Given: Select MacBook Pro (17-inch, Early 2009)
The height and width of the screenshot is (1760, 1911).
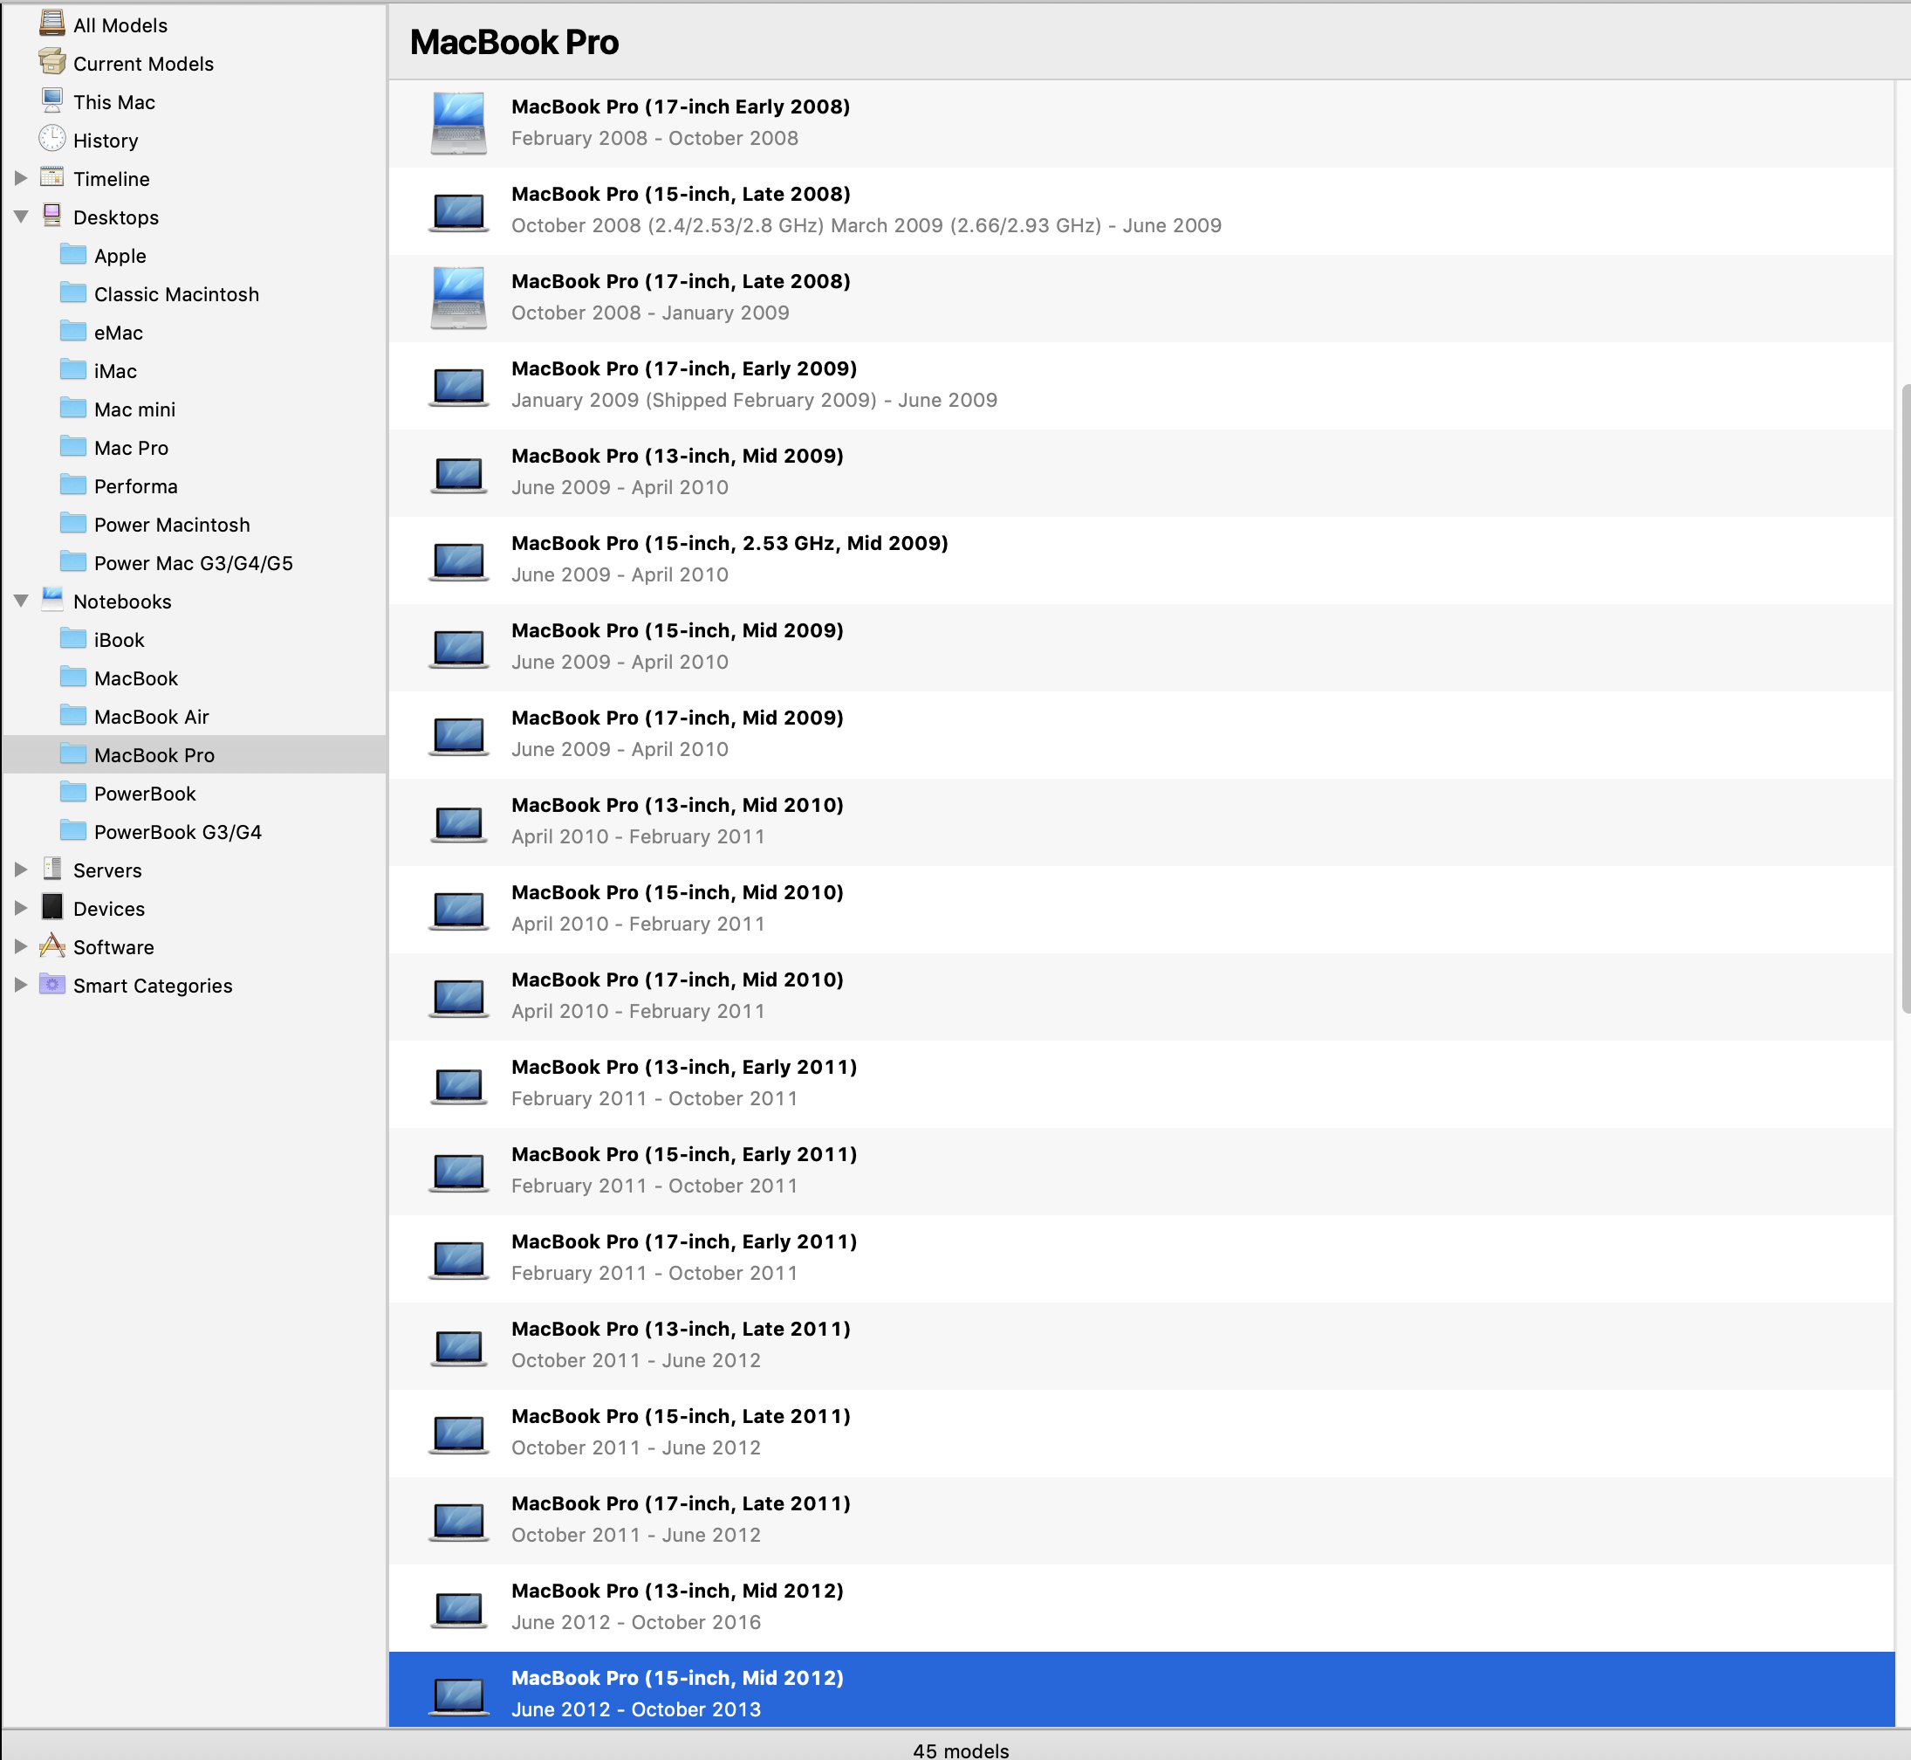Looking at the screenshot, I should (1141, 385).
